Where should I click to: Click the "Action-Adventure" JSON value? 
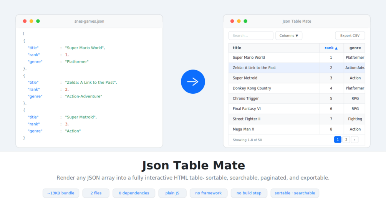click(x=83, y=96)
